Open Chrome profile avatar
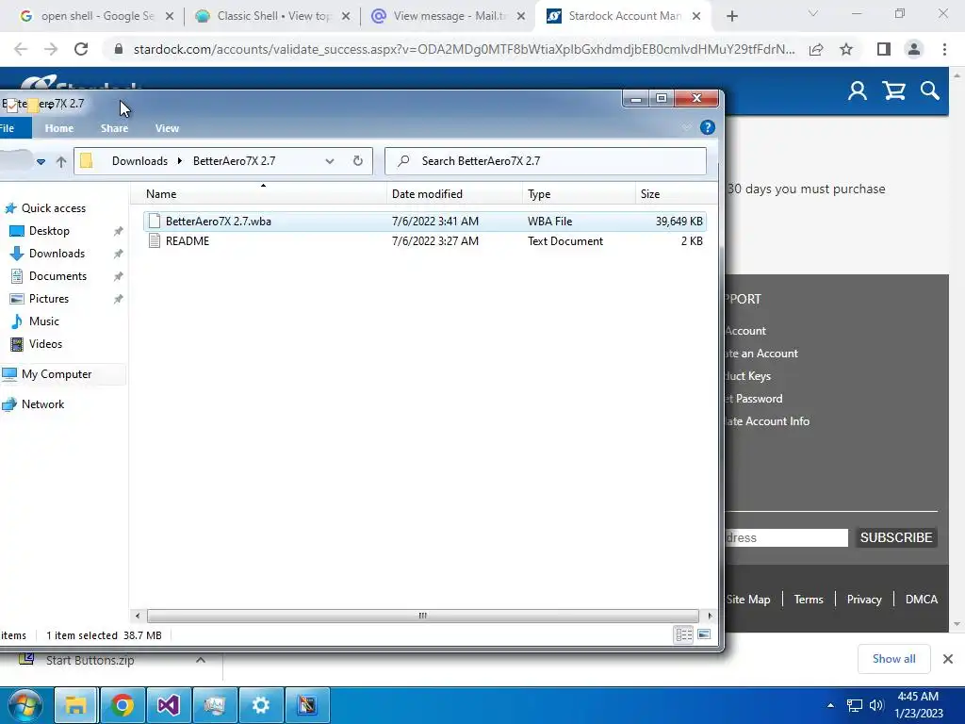Screen dimensions: 965x724 point(914,49)
